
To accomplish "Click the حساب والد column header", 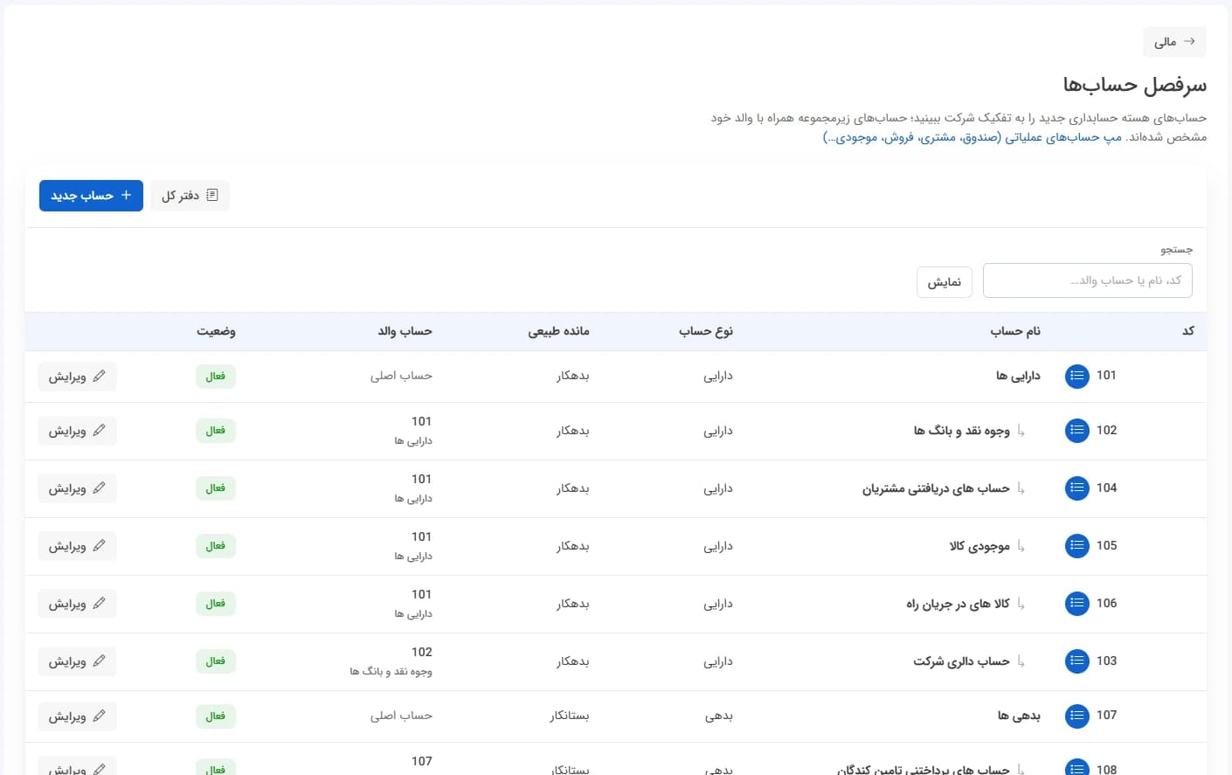I will point(405,331).
